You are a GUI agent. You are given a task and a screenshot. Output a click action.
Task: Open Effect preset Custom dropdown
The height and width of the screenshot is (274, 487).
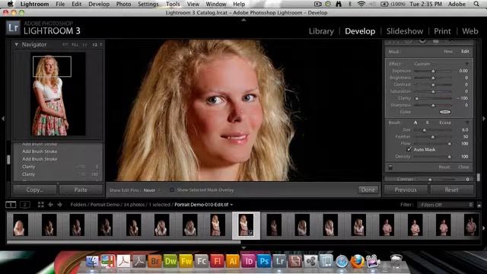pos(423,64)
